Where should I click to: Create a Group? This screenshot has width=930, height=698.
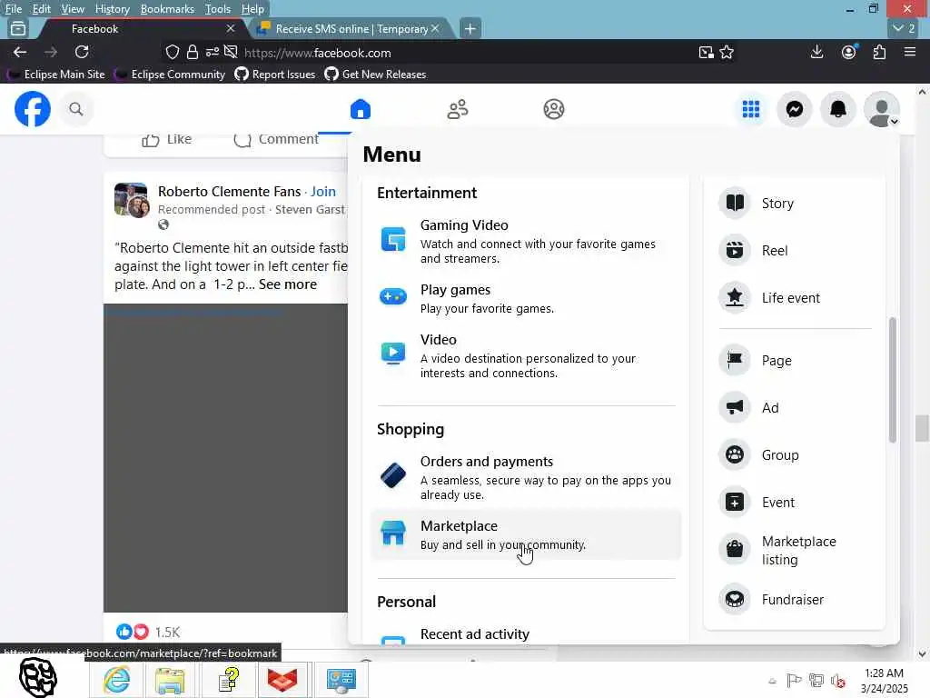tap(794, 455)
